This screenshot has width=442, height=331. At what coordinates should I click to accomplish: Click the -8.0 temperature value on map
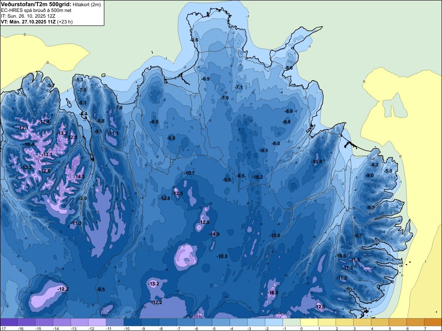coord(276,144)
